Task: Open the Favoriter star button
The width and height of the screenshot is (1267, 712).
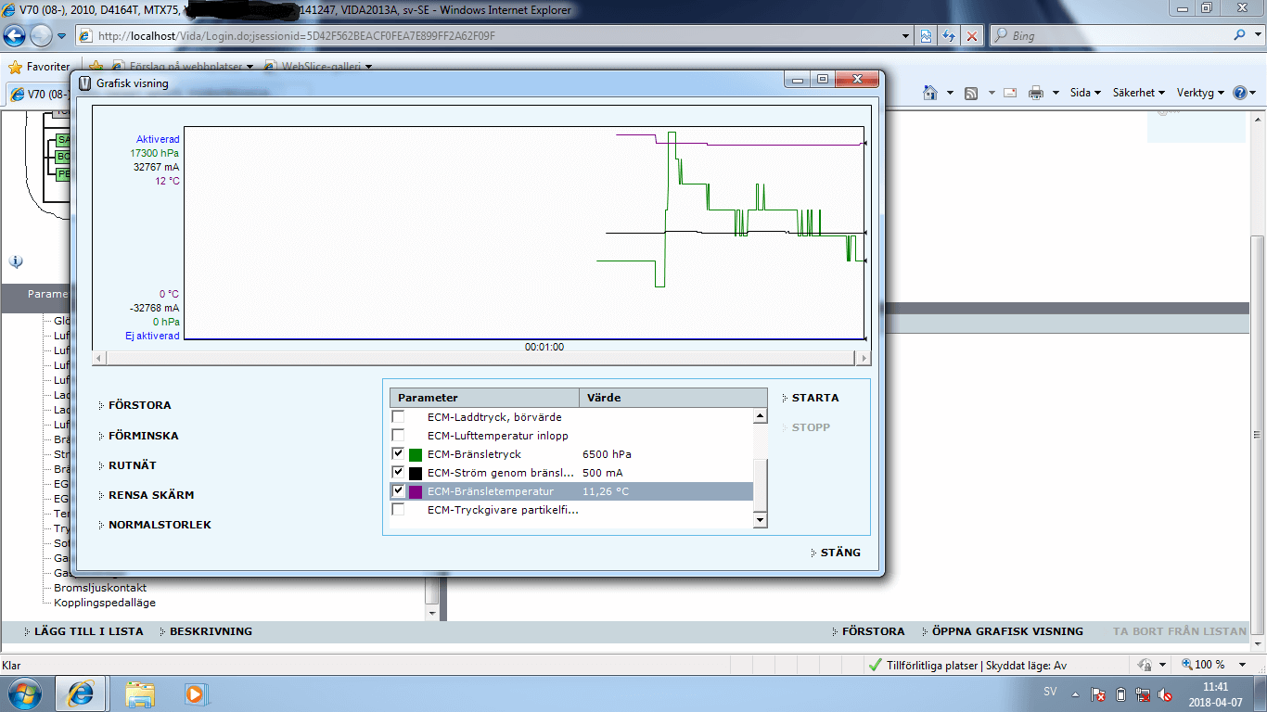Action: click(x=39, y=67)
